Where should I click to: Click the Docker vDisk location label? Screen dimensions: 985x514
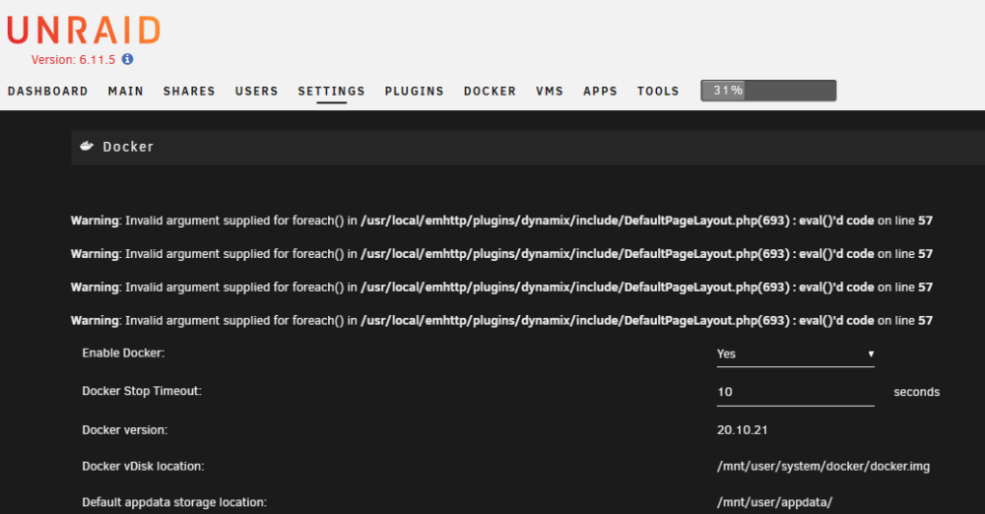pyautogui.click(x=143, y=467)
